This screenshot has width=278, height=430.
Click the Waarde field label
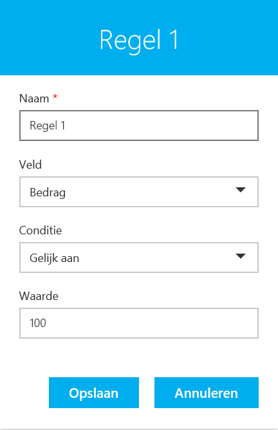[x=39, y=296]
